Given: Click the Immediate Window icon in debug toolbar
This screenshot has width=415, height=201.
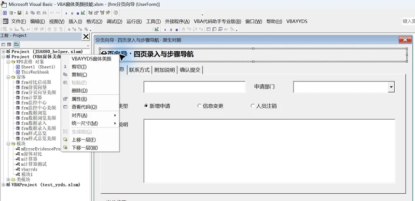Looking at the screenshot, I should tap(214, 30).
